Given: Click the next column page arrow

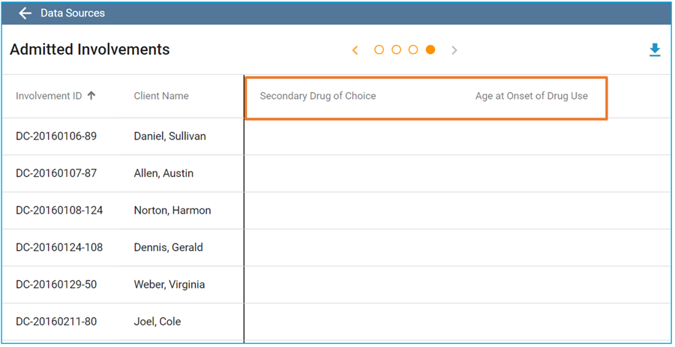Looking at the screenshot, I should (x=454, y=50).
